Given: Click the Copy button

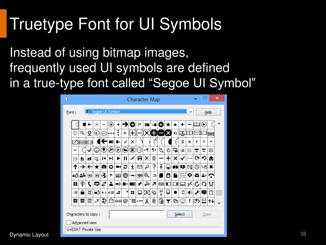Looking at the screenshot, I should pyautogui.click(x=207, y=214).
